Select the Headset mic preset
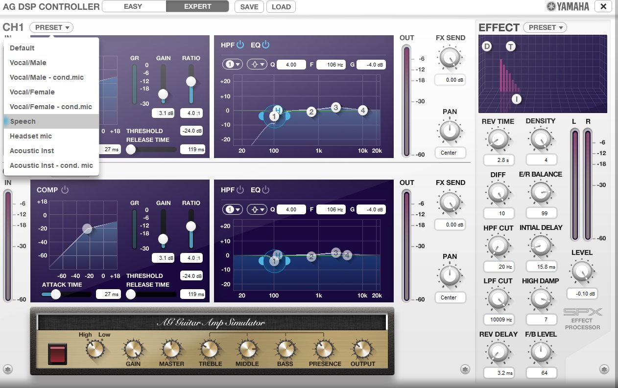618x388 pixels. click(x=51, y=136)
